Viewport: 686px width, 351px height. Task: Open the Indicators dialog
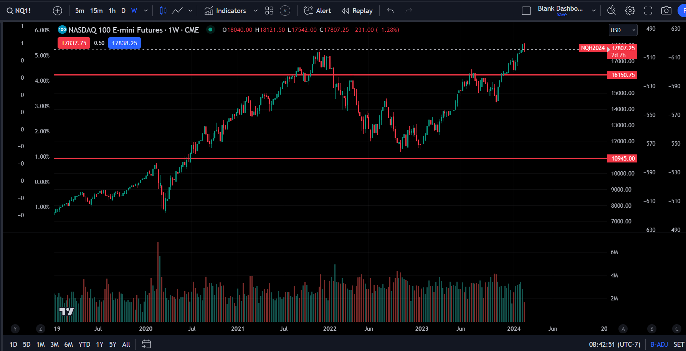pyautogui.click(x=225, y=11)
